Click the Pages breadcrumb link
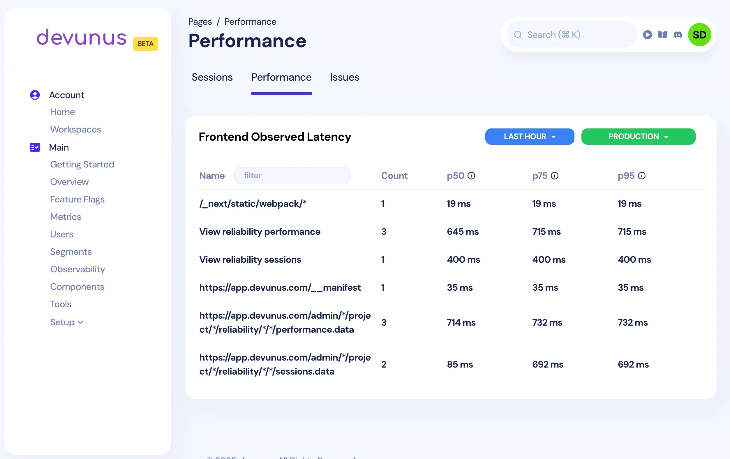Screen dimensions: 730x459 200,21
